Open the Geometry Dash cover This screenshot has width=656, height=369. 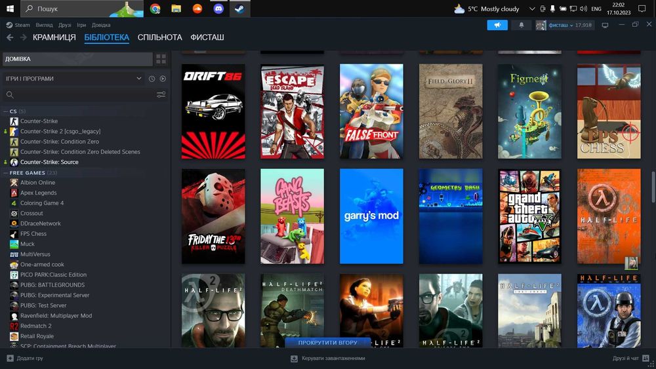451,216
